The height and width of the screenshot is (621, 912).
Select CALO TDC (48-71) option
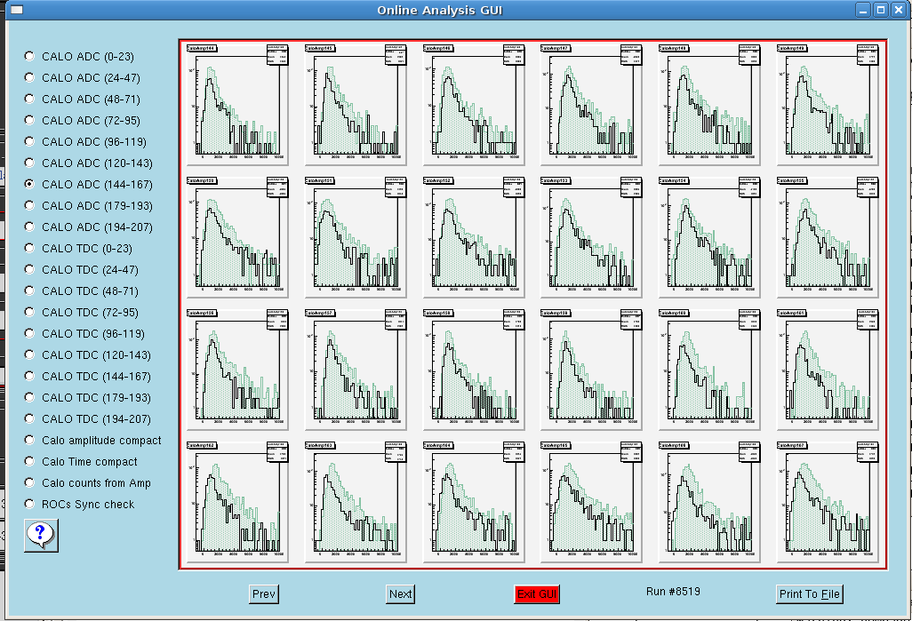(x=29, y=291)
